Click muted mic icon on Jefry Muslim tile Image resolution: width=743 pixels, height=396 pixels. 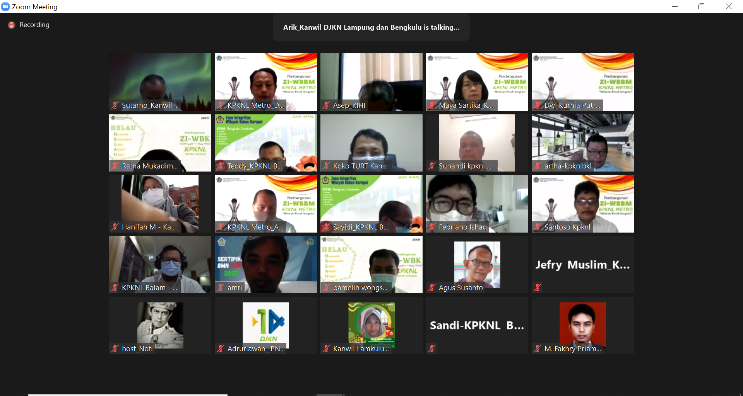click(x=538, y=287)
